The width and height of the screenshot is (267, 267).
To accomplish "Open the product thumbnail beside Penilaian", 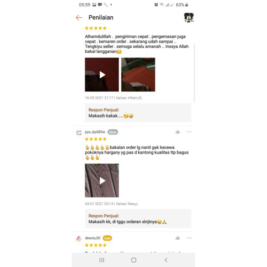I will pos(189,17).
